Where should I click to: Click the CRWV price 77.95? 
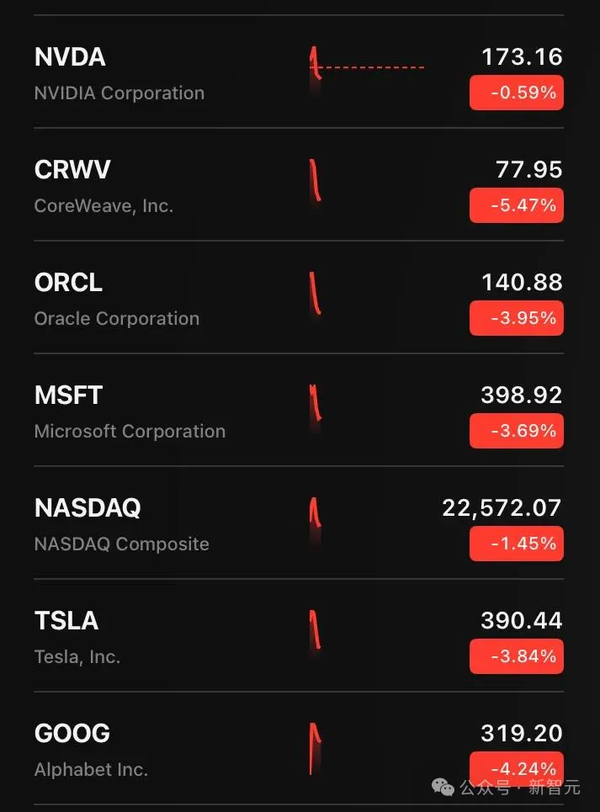coord(528,170)
